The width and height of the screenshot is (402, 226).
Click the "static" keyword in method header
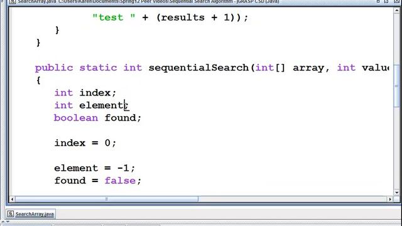tap(98, 68)
